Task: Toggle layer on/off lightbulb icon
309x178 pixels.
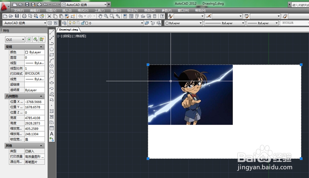Action: coord(70,23)
